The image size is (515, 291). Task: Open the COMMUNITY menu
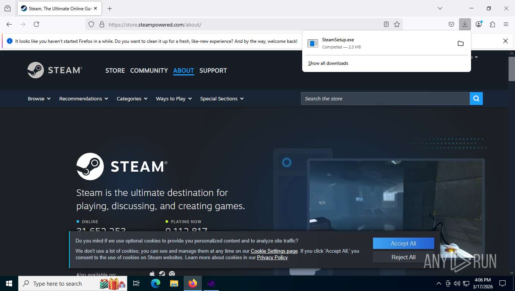(149, 70)
